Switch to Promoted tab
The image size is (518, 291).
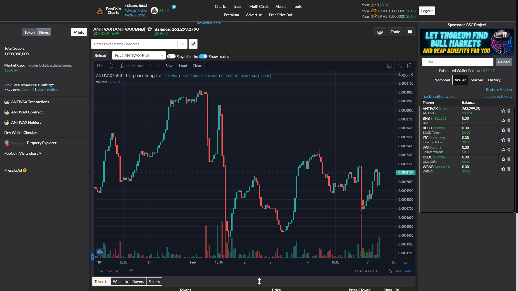[x=441, y=80]
